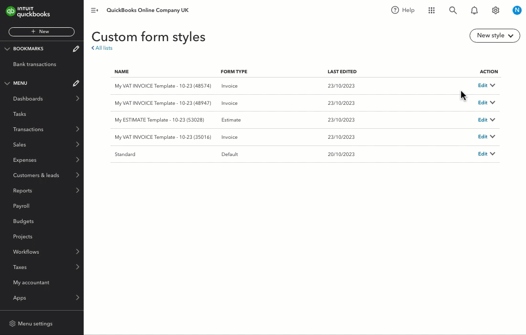
Task: Click the 'Standard' style name
Action: coord(125,155)
